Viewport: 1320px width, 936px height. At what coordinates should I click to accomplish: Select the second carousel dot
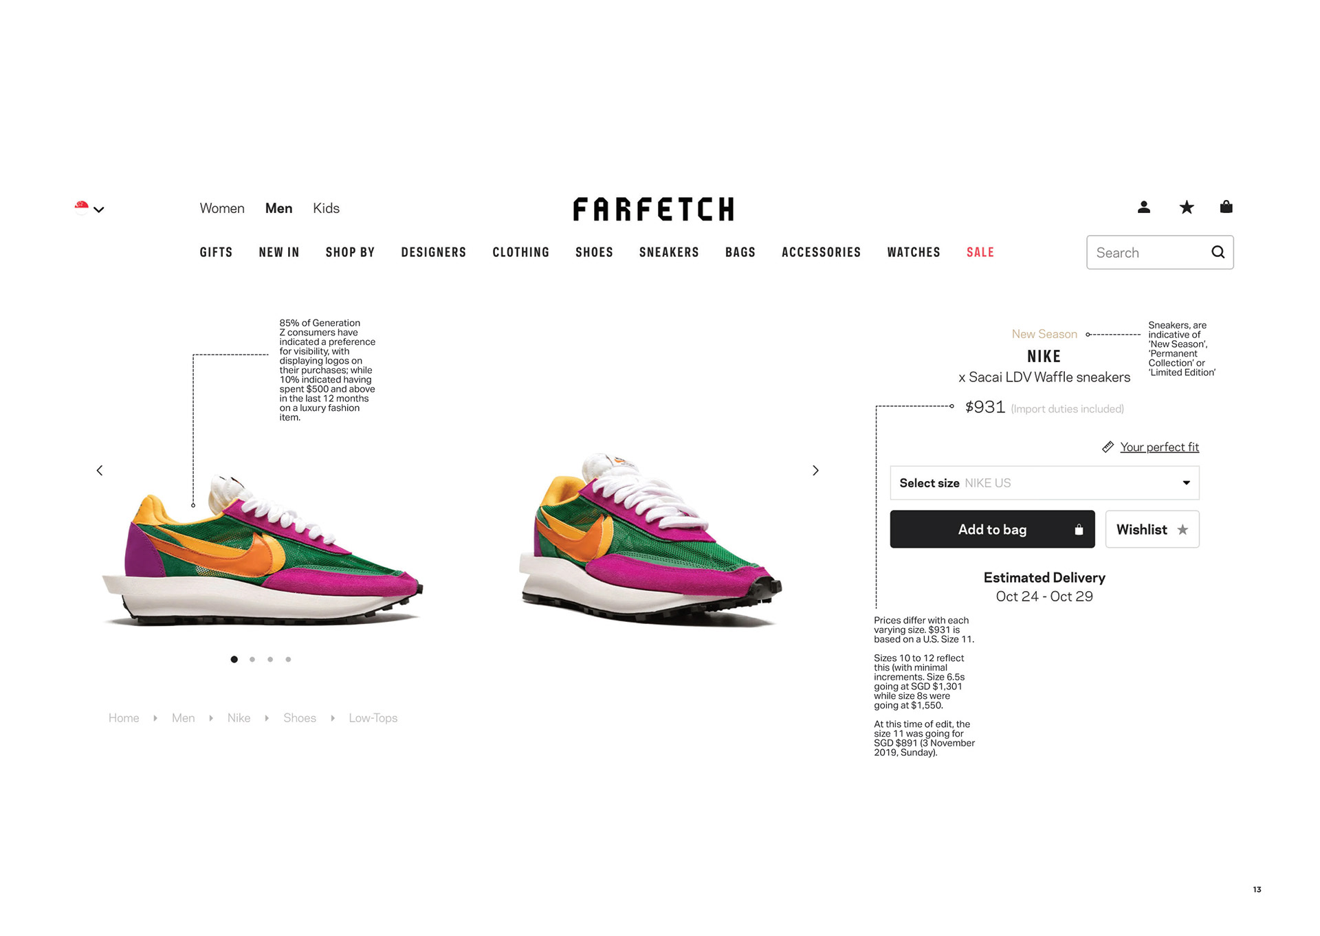(x=252, y=659)
